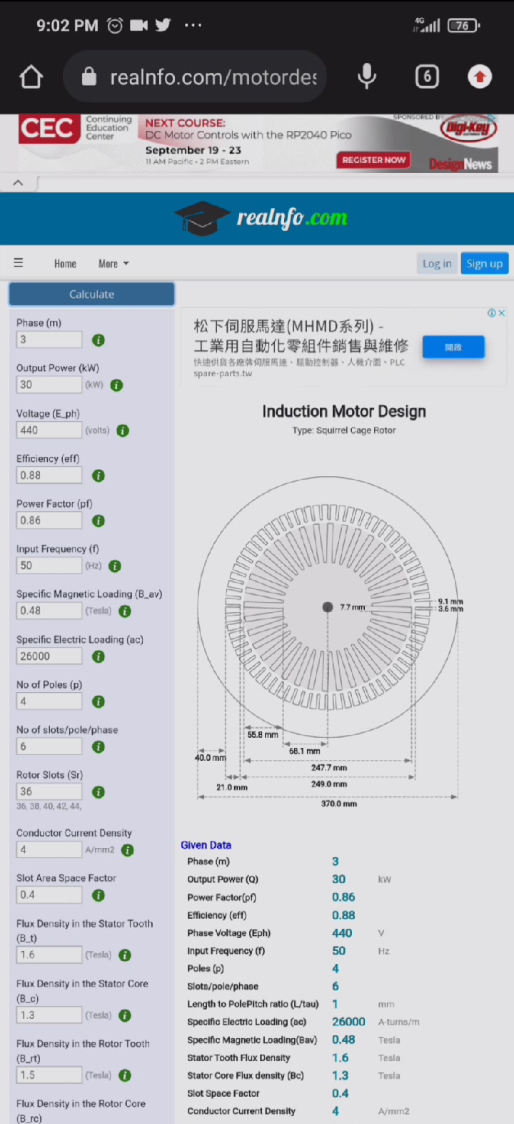This screenshot has width=514, height=1124.
Task: Click info icon beside Stator Core flux density
Action: pyautogui.click(x=125, y=1015)
